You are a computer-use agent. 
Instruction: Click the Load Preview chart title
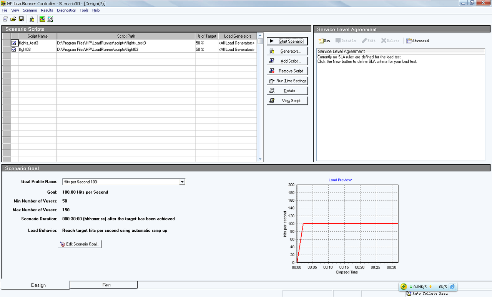[340, 180]
